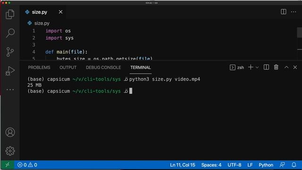Open the Source Control view
Screen dimensions: 302x170
tap(10, 52)
